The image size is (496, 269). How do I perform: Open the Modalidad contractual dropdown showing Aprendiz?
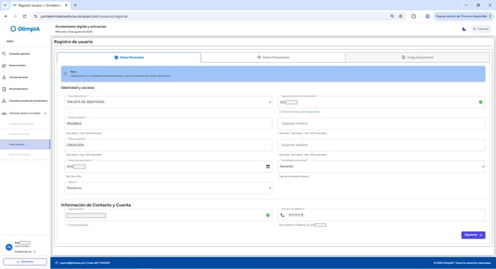point(381,167)
